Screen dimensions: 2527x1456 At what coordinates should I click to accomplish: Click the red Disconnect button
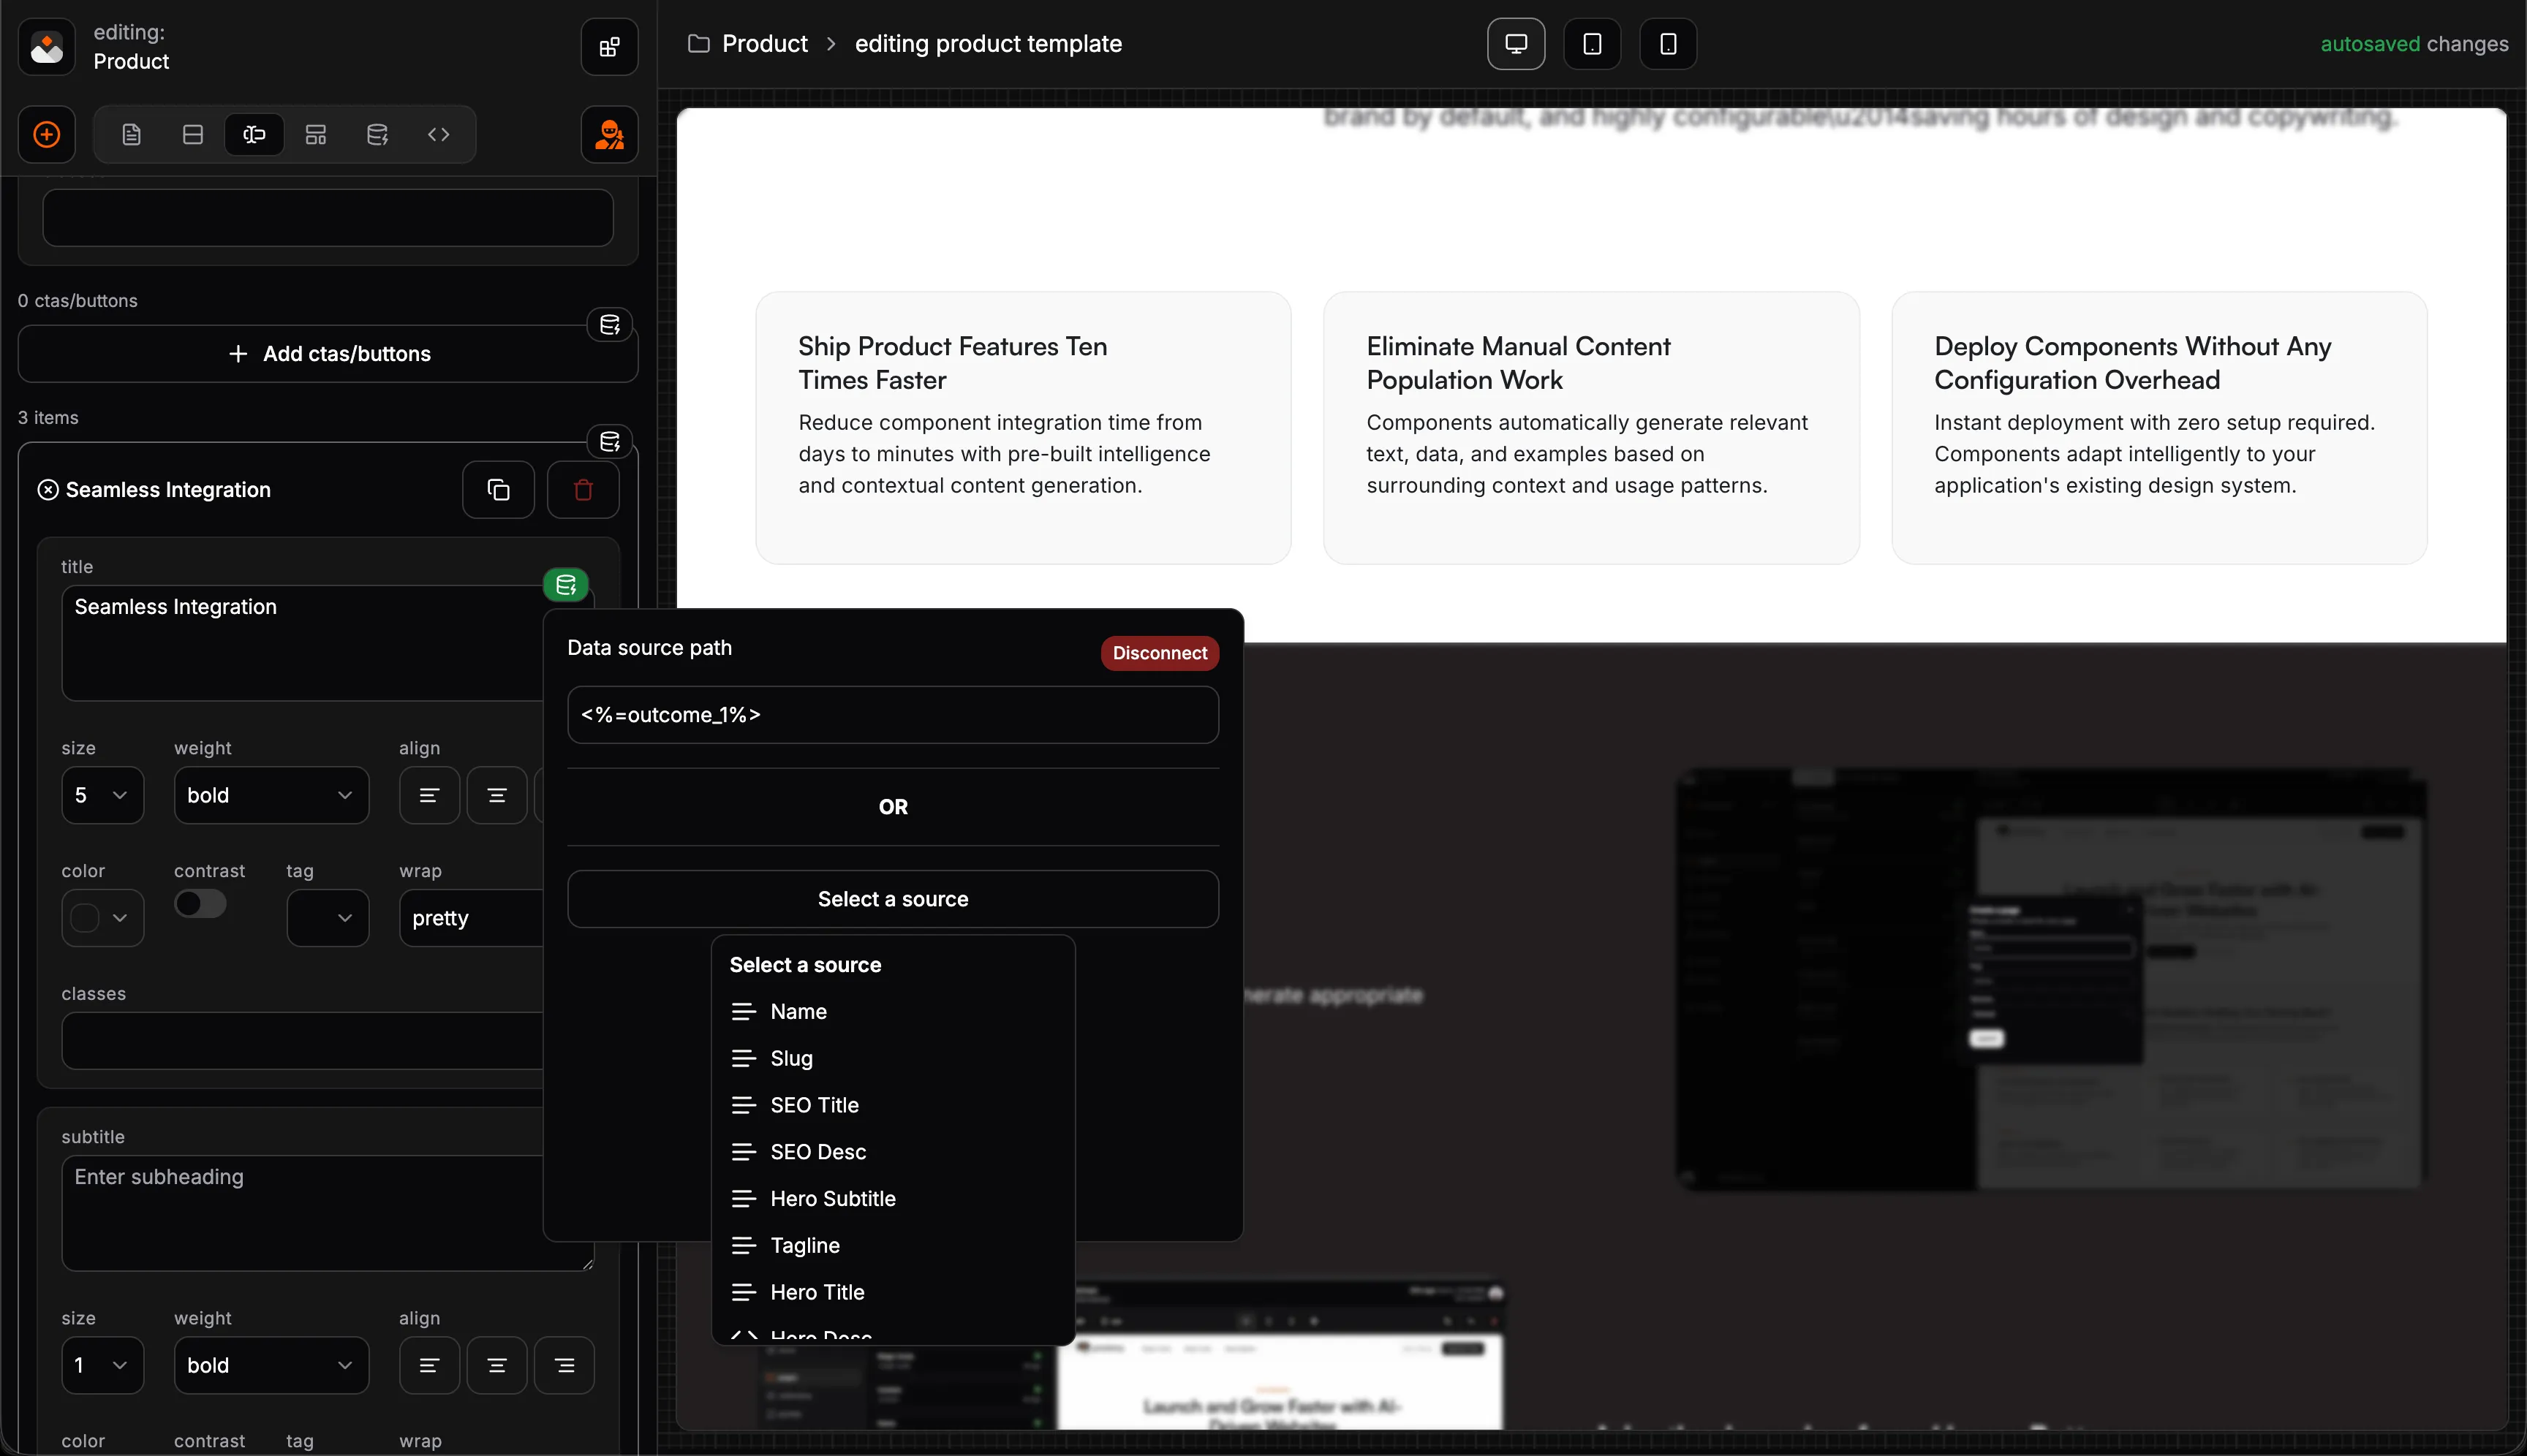1160,653
